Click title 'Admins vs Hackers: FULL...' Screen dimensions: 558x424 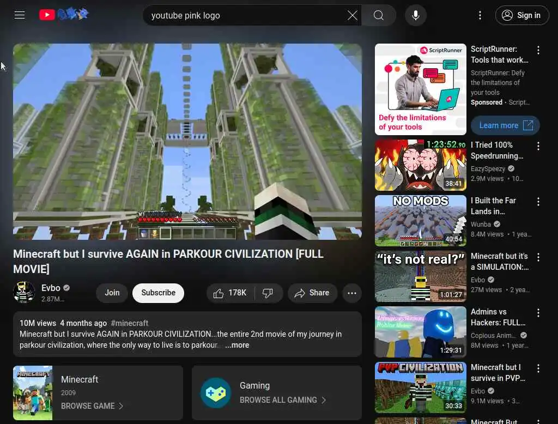tap(498, 317)
